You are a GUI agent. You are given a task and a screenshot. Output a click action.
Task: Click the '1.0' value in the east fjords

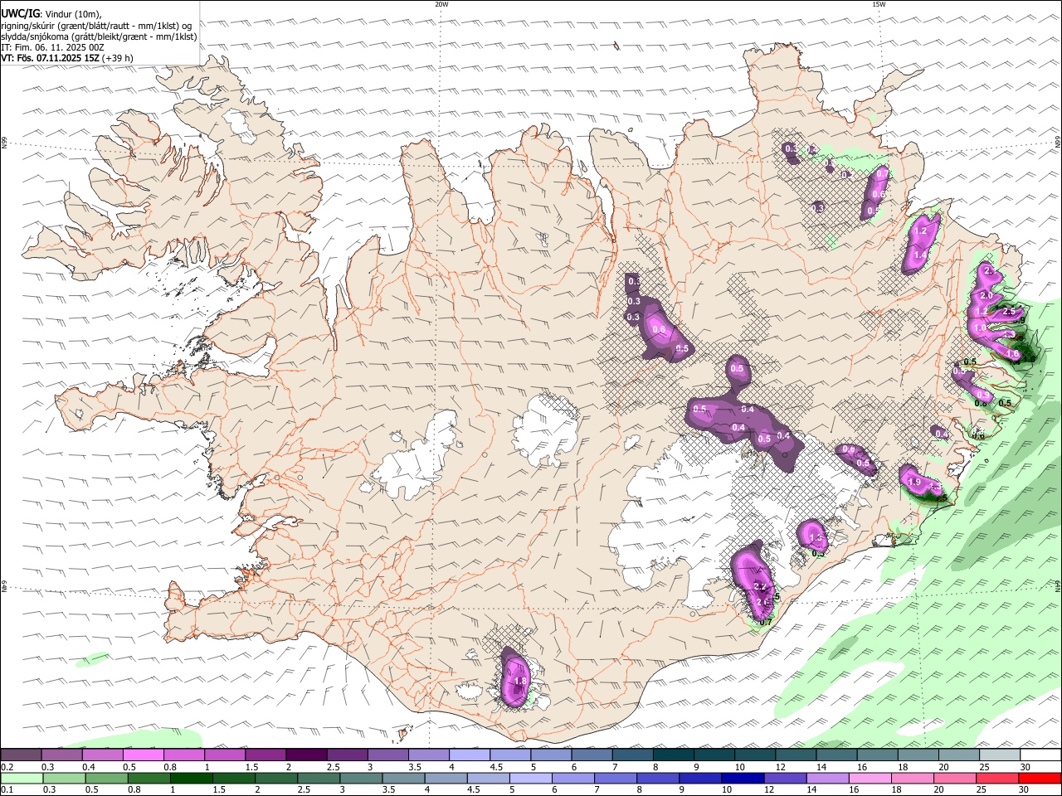click(980, 328)
